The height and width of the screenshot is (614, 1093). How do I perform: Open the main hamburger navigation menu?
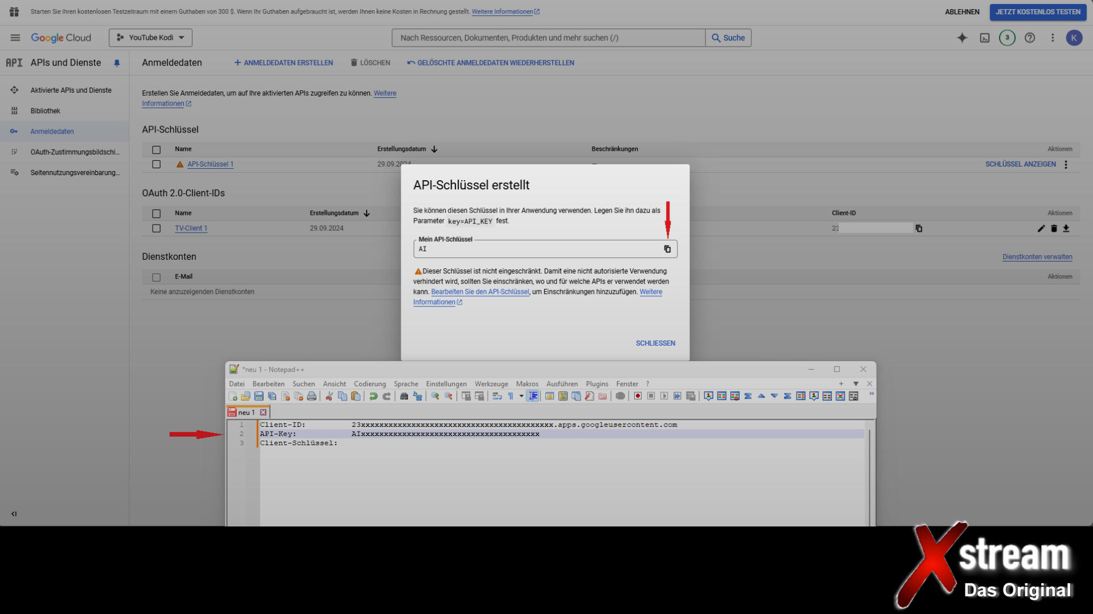click(15, 38)
